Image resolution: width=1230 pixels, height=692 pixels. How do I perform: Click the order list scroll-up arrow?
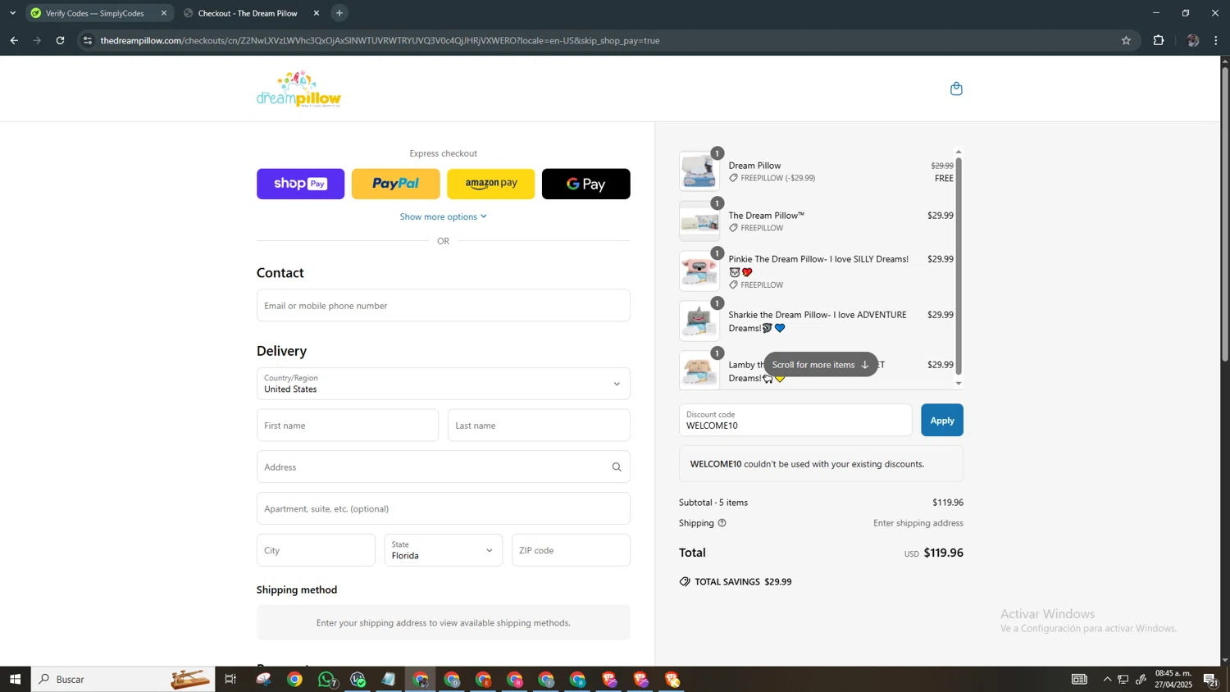959,152
